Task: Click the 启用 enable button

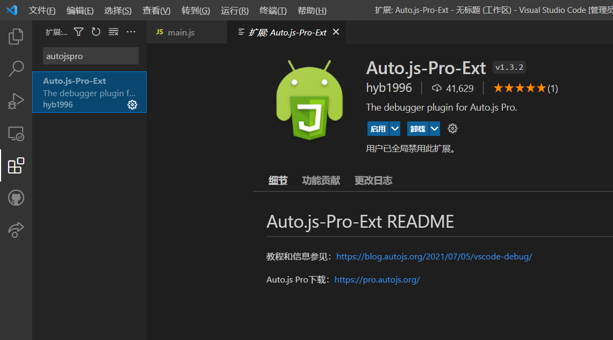Action: point(378,128)
